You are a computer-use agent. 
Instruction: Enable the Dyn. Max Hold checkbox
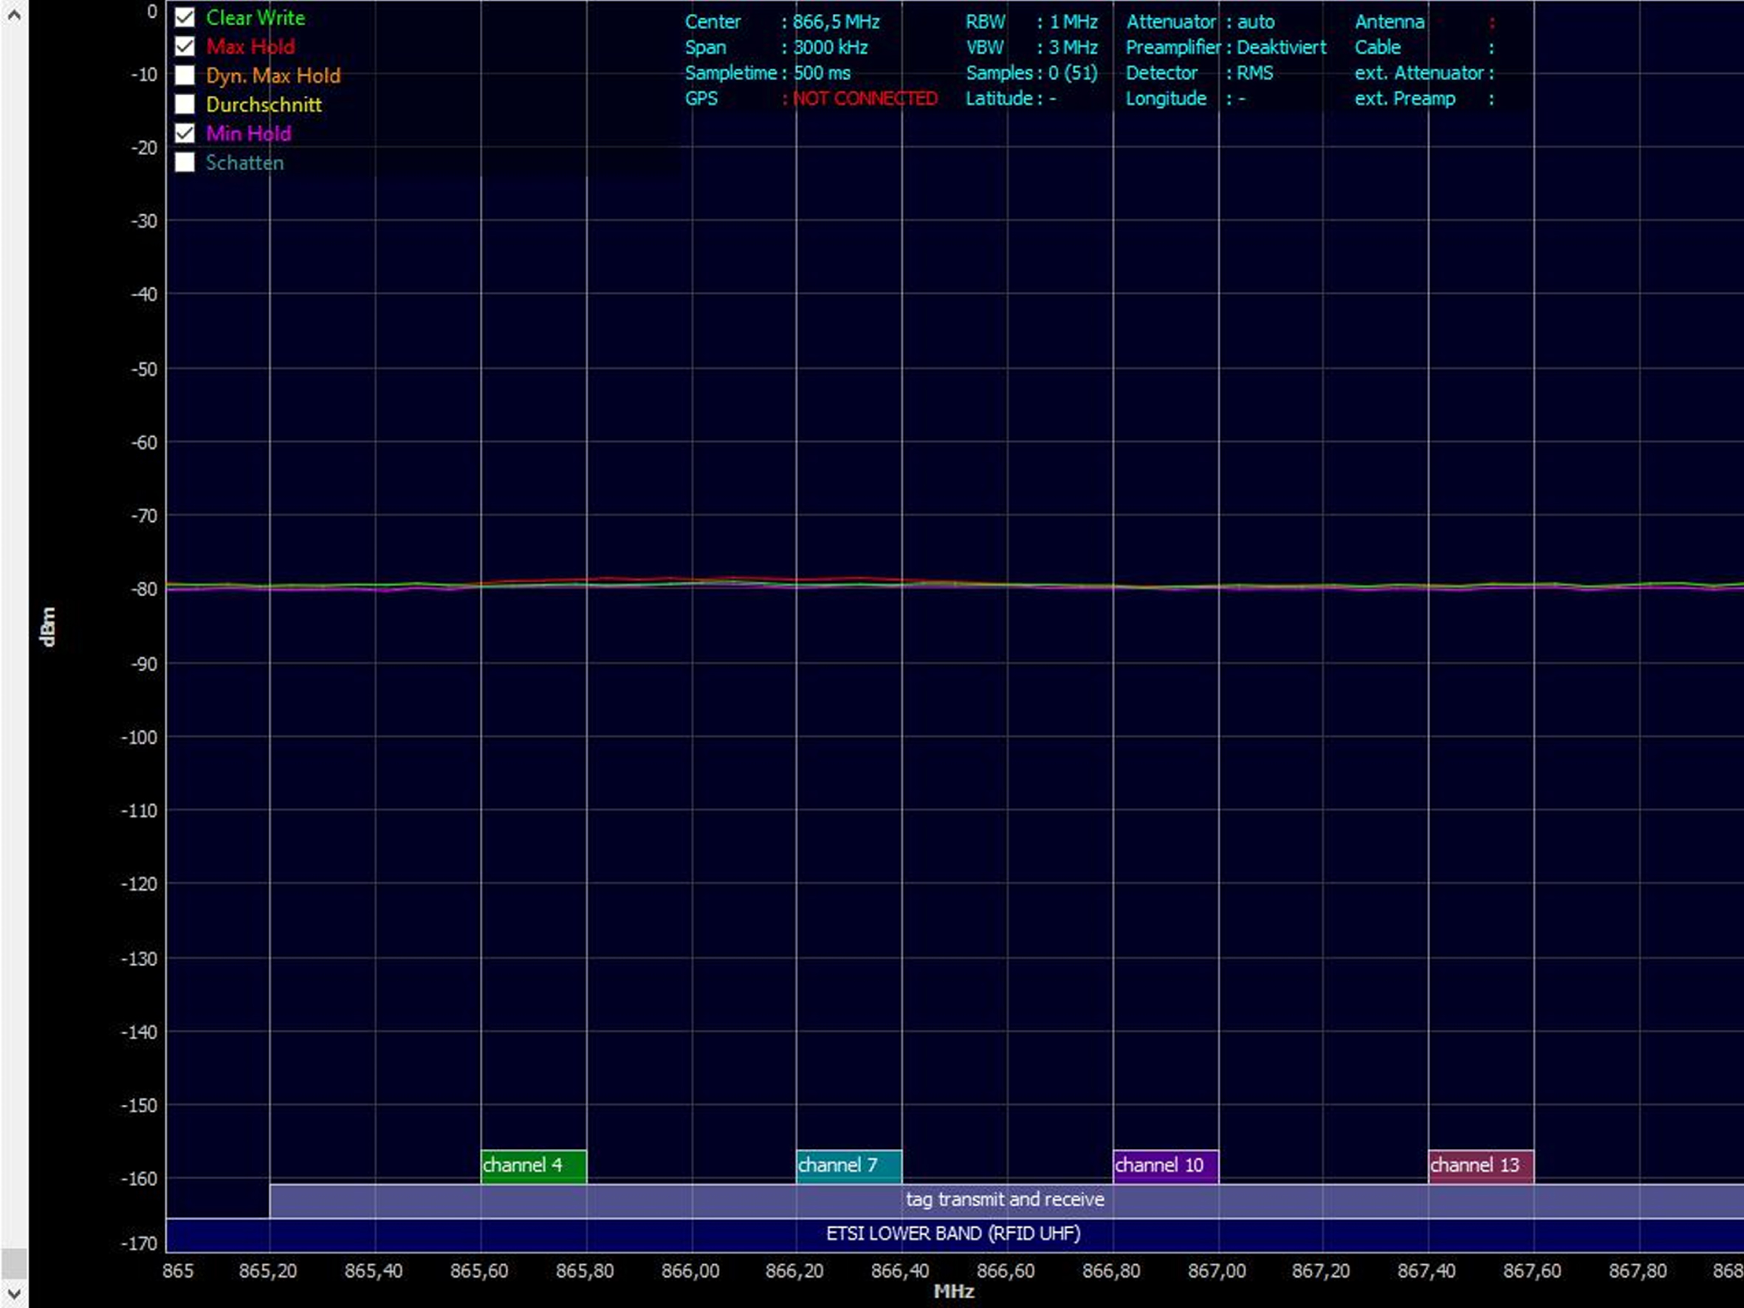click(185, 75)
